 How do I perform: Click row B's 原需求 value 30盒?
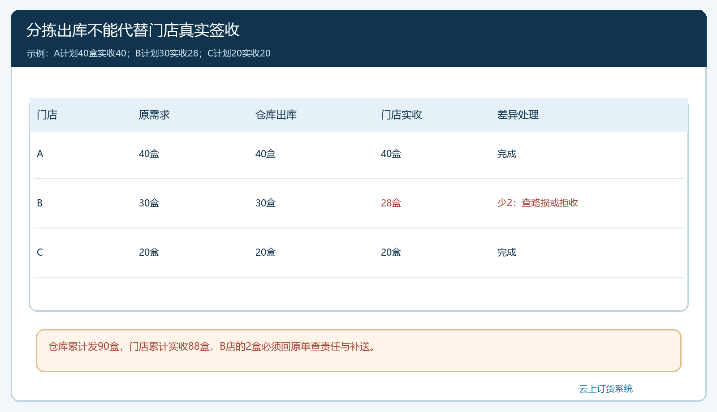point(149,203)
